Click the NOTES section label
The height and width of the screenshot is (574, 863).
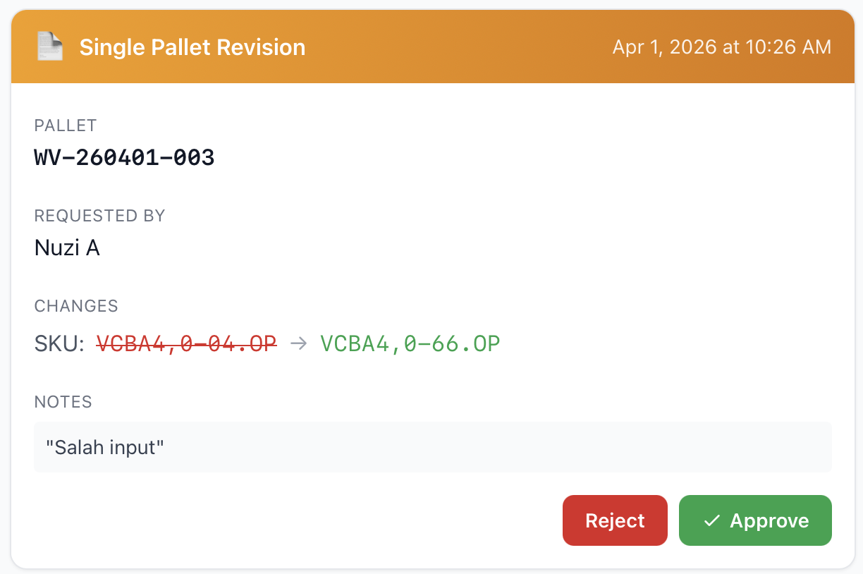[x=63, y=402]
